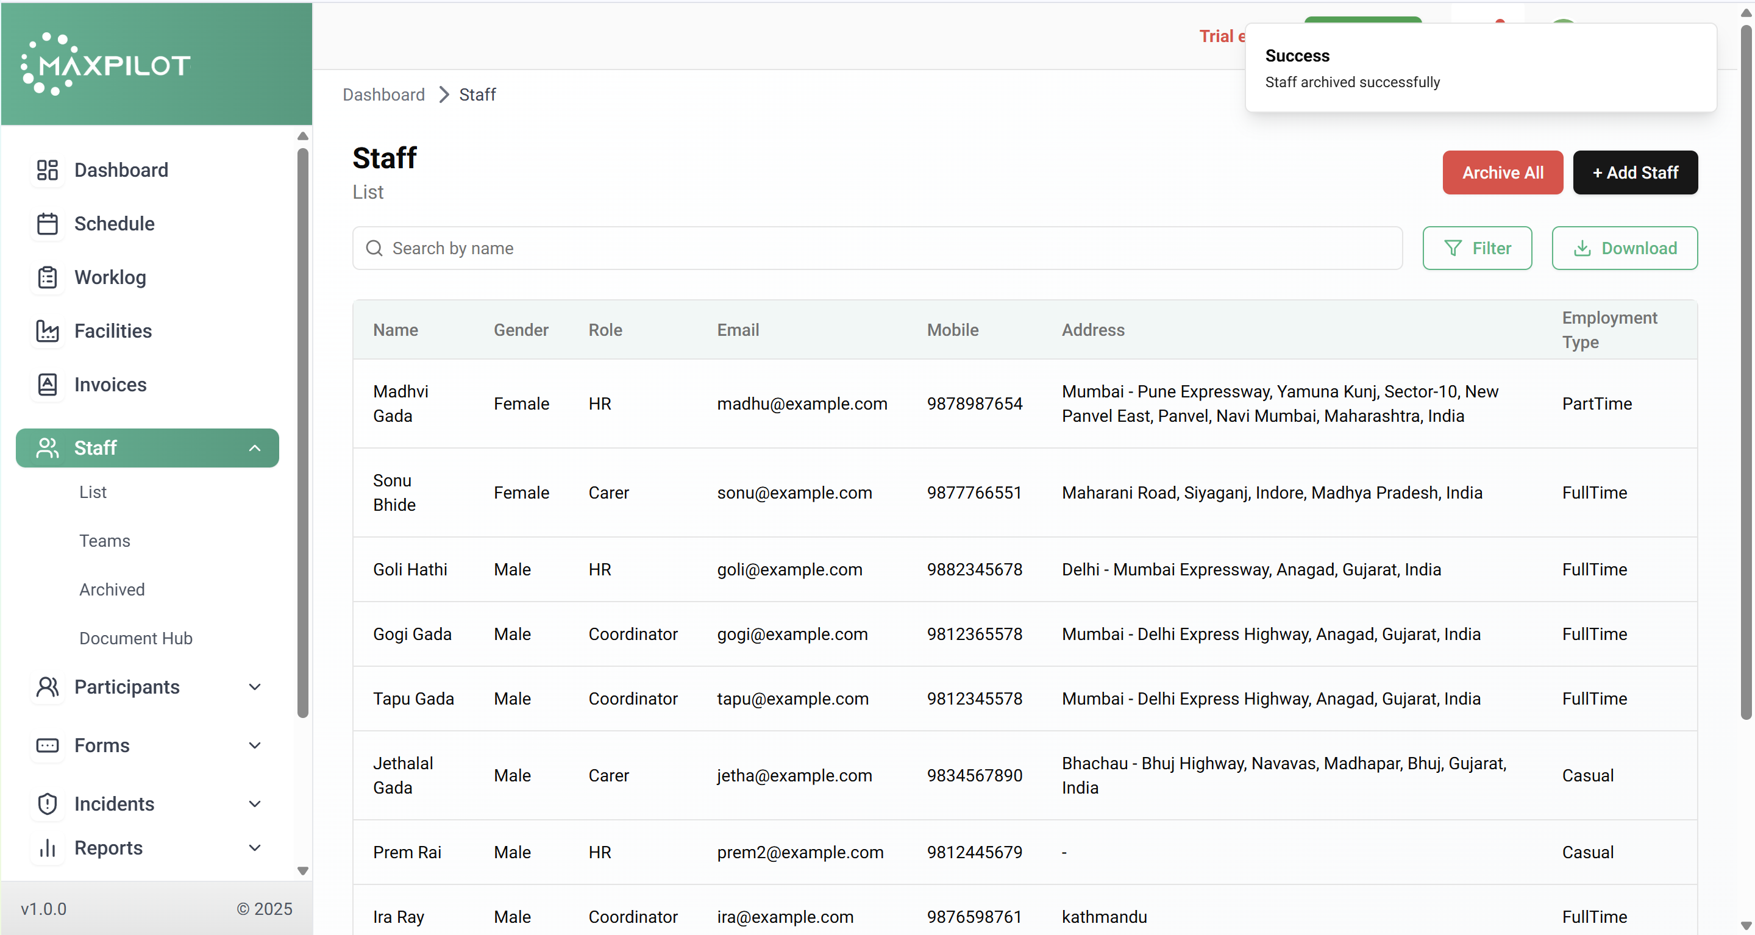The width and height of the screenshot is (1755, 935).
Task: Click the MaxPilot logo
Action: 106,65
